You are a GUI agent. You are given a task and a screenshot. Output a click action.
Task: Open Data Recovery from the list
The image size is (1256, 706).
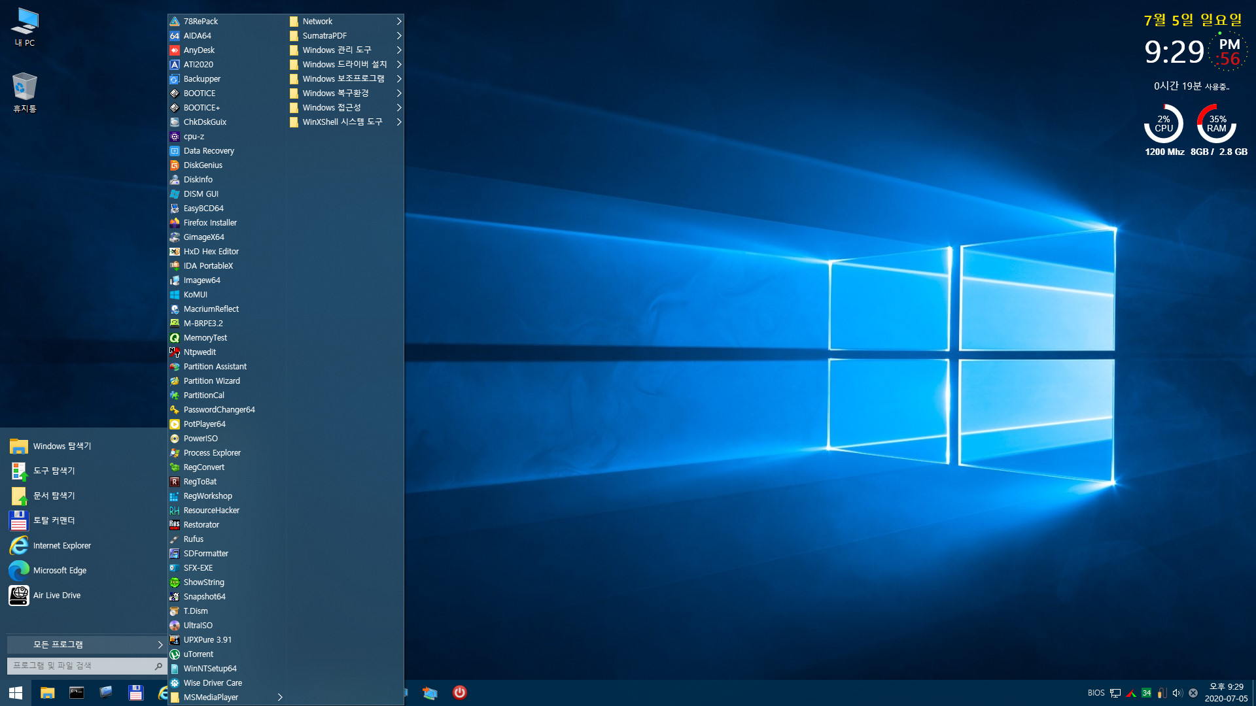tap(226, 151)
